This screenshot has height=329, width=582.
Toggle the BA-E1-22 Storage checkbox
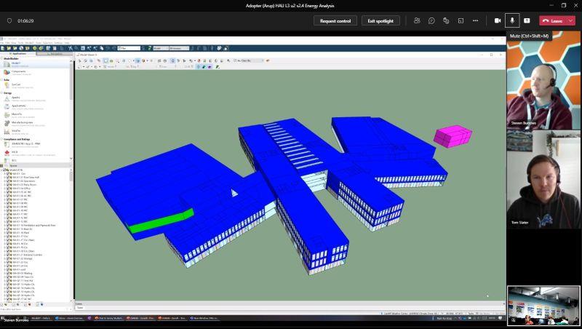coord(7,258)
